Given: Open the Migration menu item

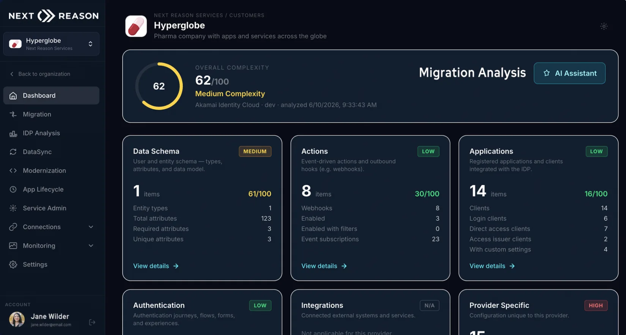Looking at the screenshot, I should 51,114.
